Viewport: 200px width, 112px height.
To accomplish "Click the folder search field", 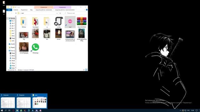I will pyautogui.click(x=75, y=13).
